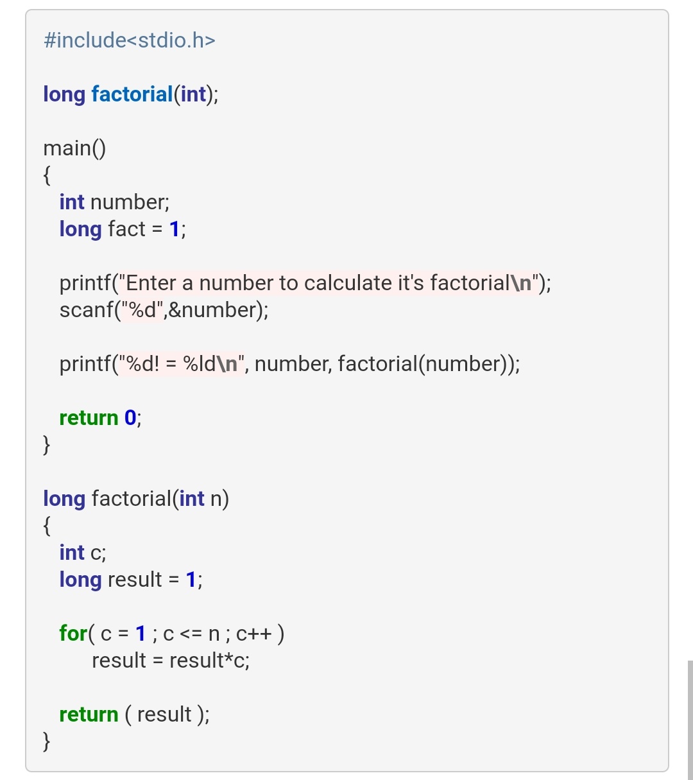
Task: Click the 'return 0;' statement
Action: (100, 418)
